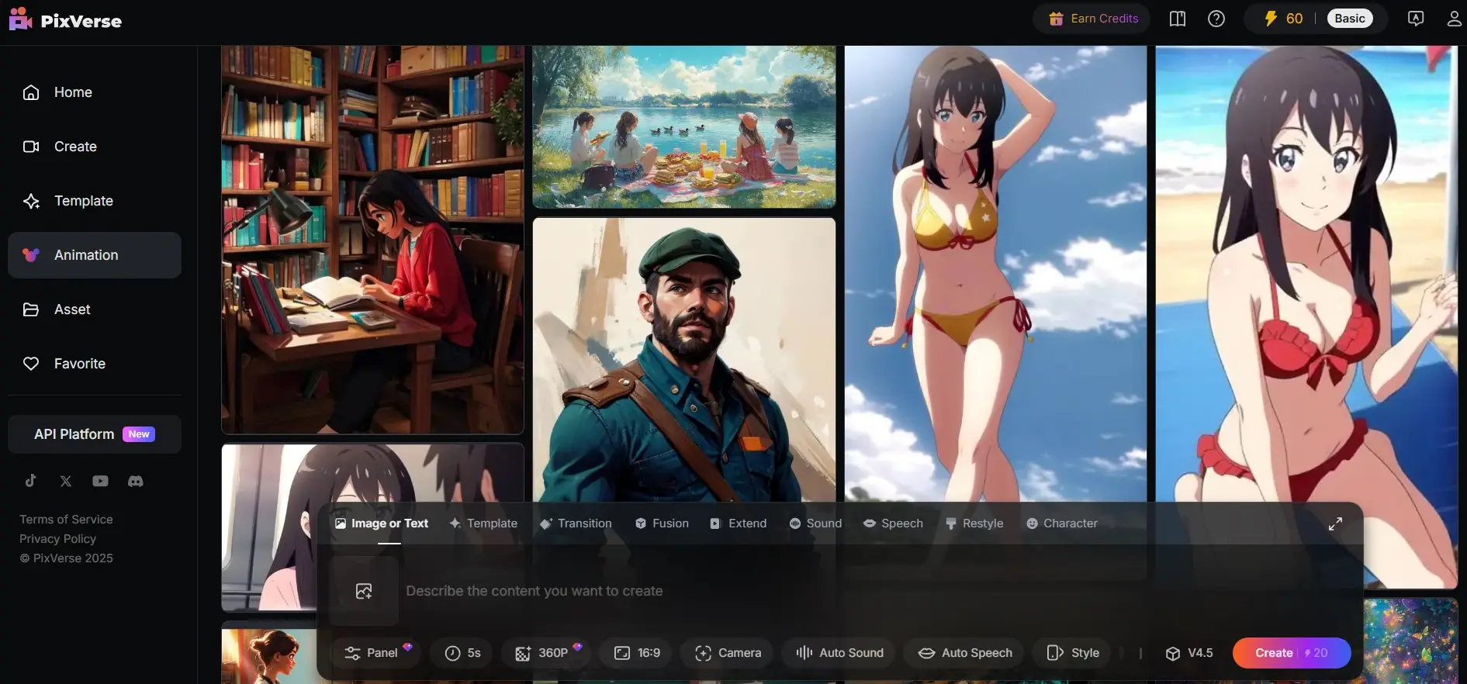Open Template in sidebar

tap(94, 201)
